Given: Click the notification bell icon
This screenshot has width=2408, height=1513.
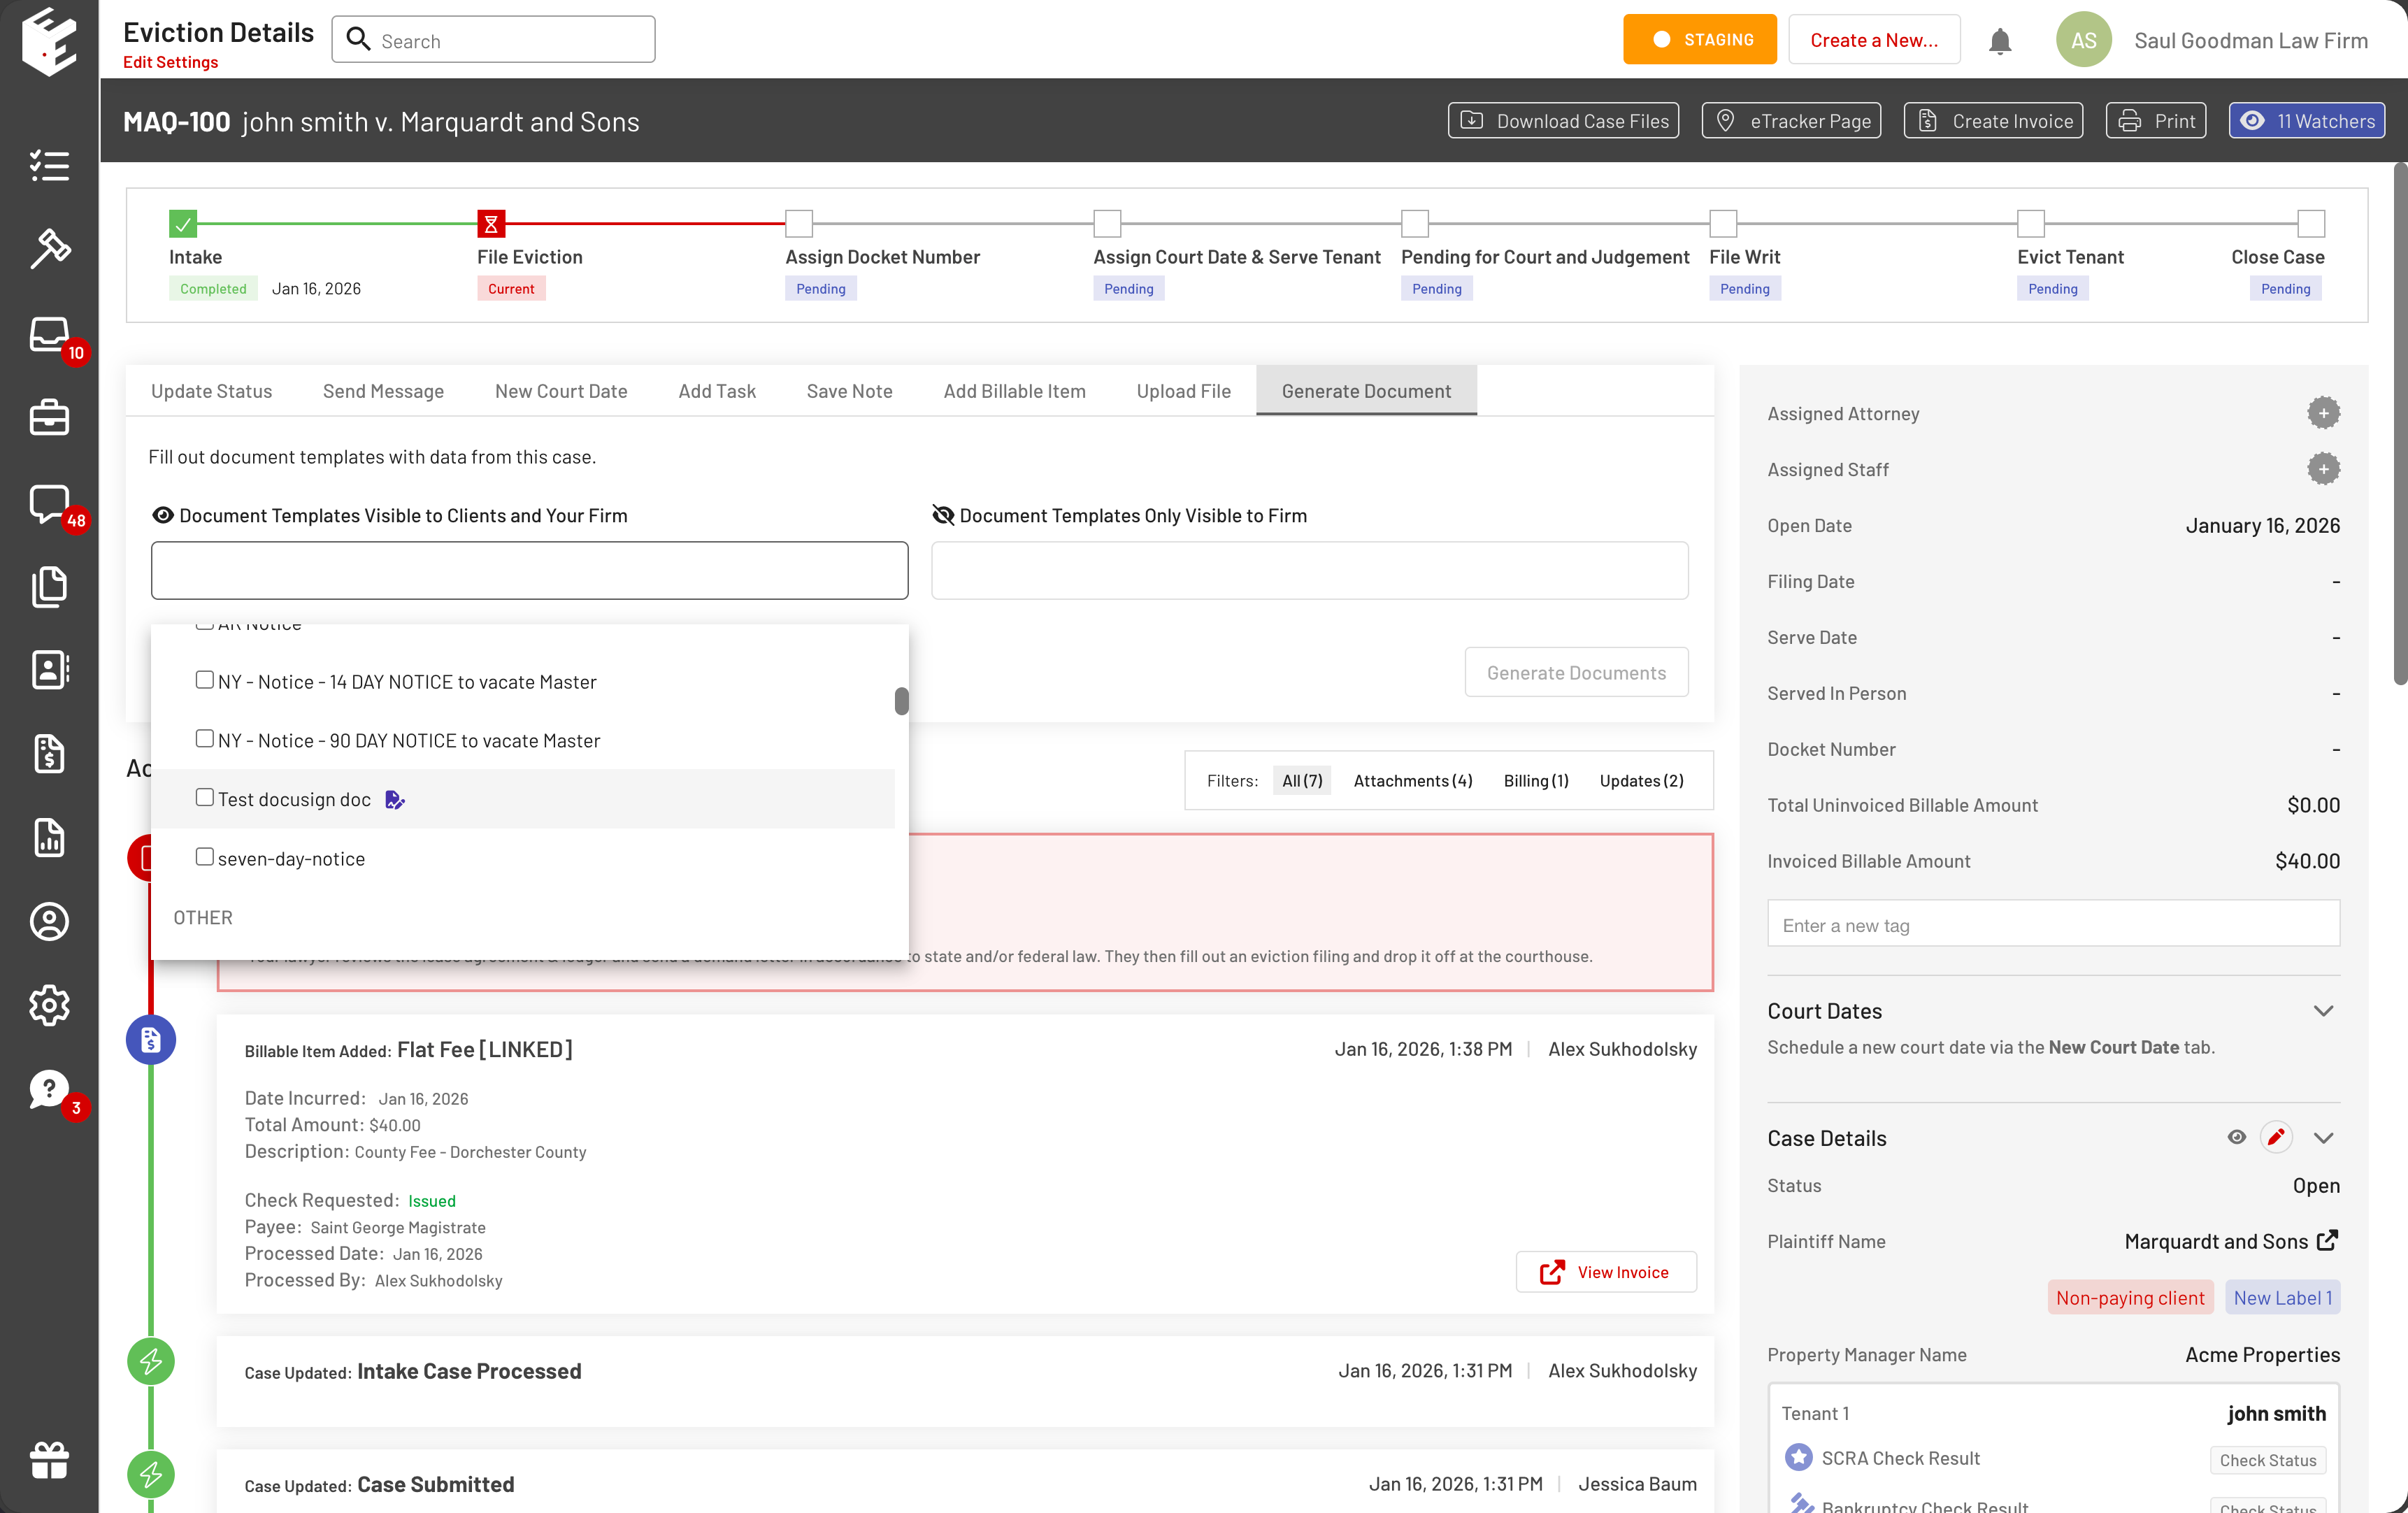Looking at the screenshot, I should pyautogui.click(x=2000, y=41).
